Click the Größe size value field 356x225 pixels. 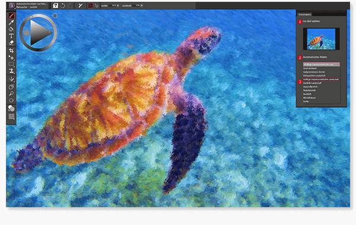pos(112,5)
